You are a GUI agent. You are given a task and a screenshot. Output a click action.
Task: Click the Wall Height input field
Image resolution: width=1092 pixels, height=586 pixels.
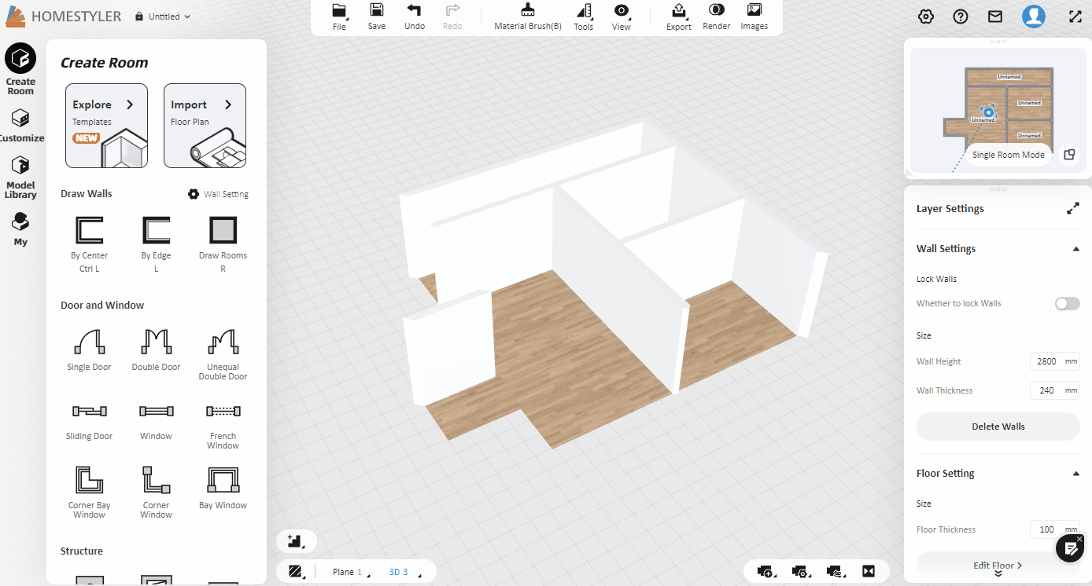[x=1046, y=361]
